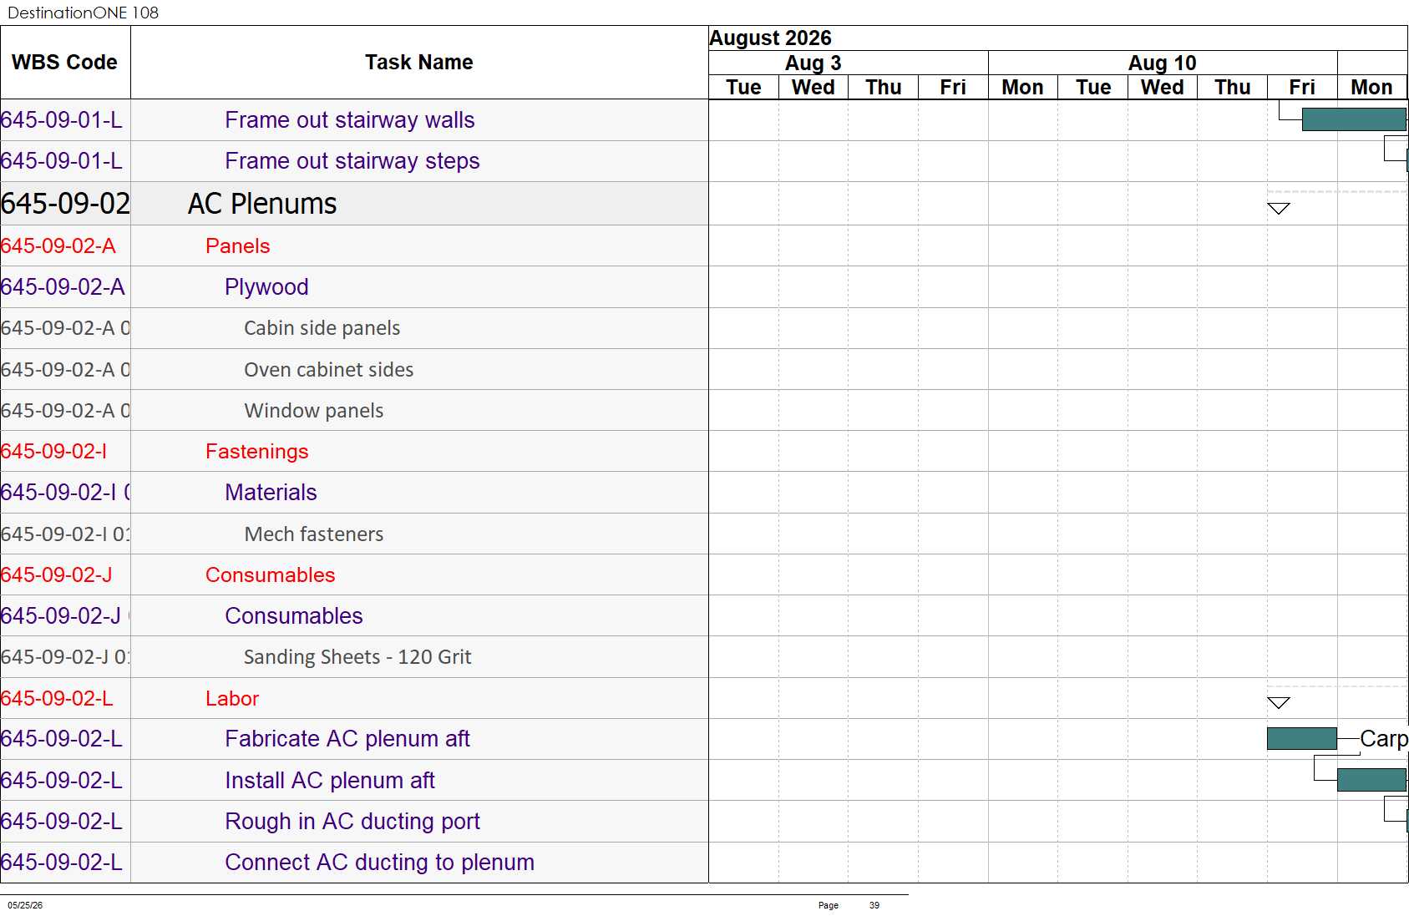
Task: Click the Aug 3 week header
Action: coord(813,63)
